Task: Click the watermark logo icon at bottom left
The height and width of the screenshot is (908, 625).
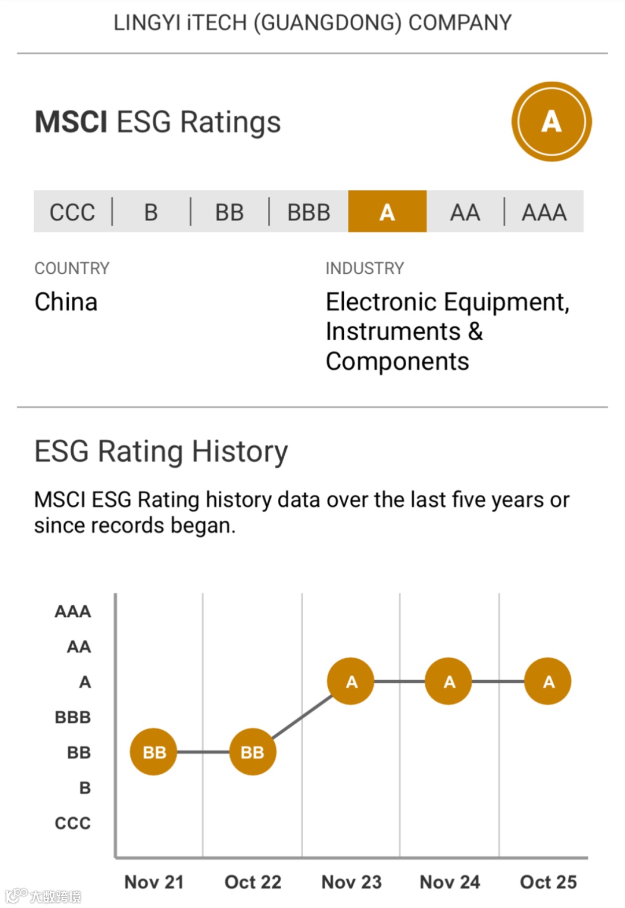Action: [16, 895]
